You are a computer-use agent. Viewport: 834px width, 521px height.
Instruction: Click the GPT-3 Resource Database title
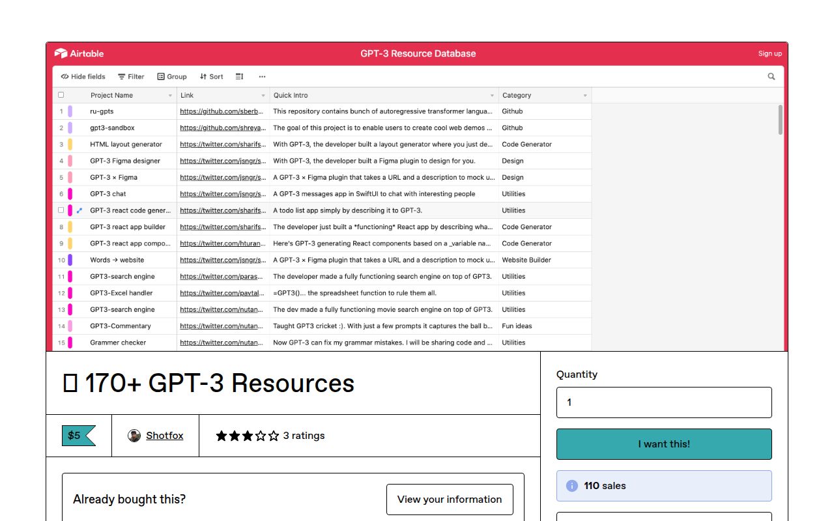coord(418,53)
